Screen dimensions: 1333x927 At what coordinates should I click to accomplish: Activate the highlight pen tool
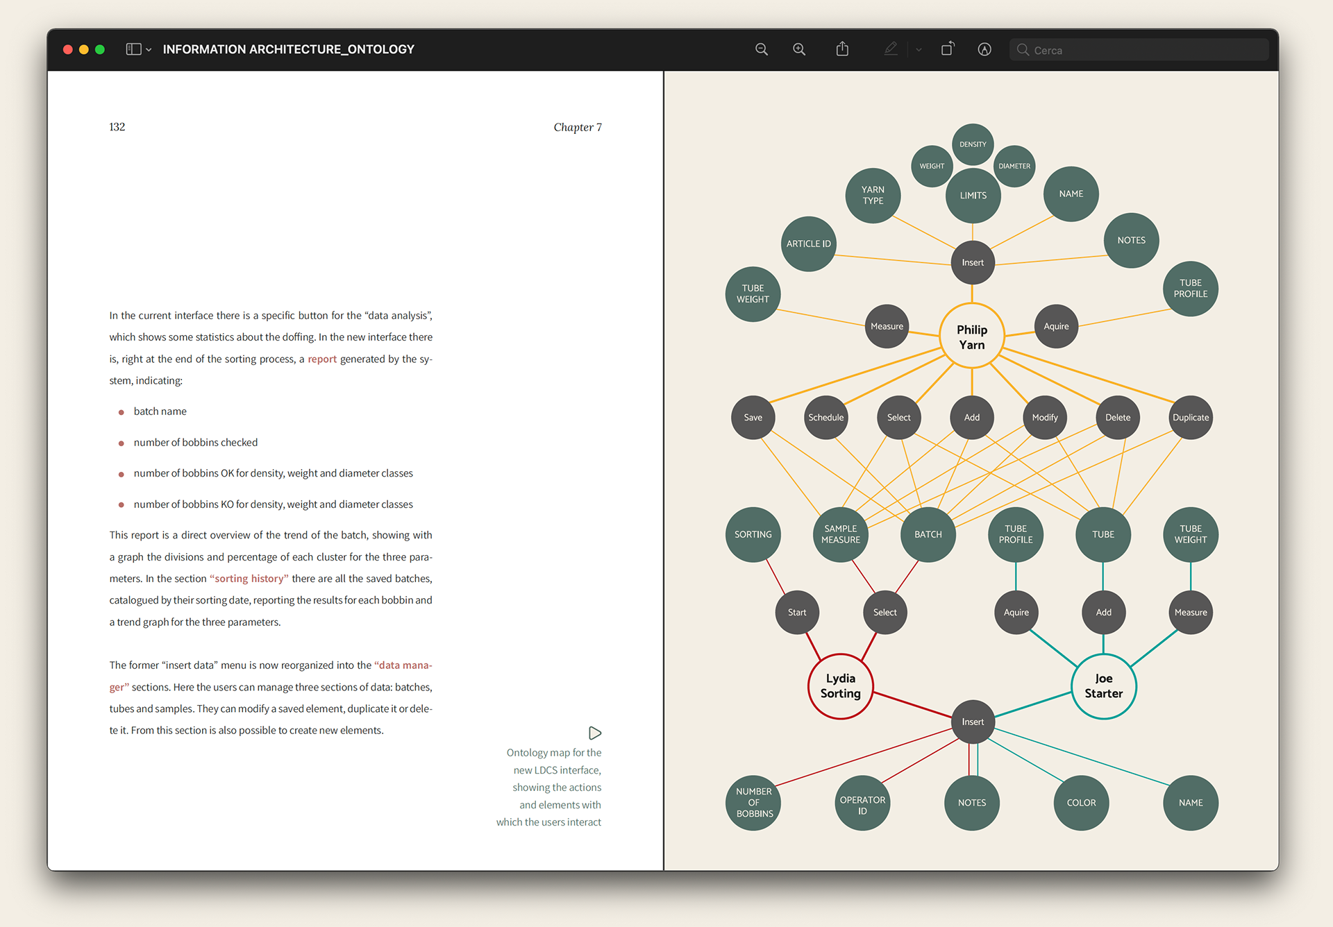point(891,49)
